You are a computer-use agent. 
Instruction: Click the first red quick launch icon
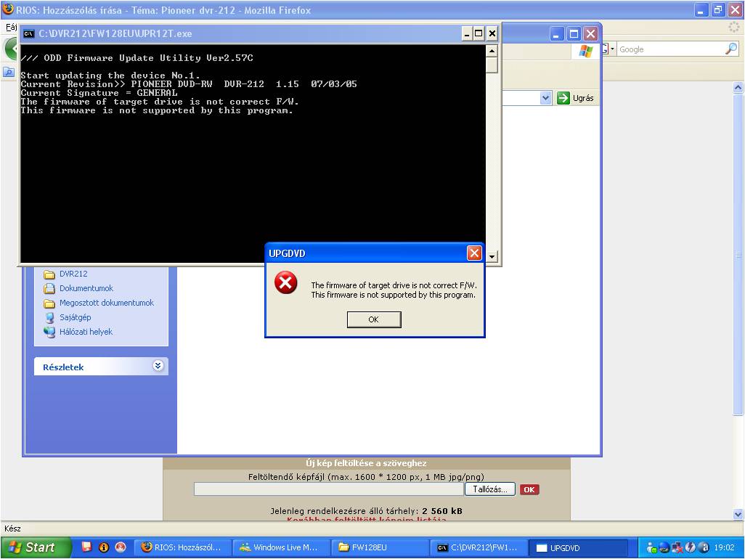point(86,547)
